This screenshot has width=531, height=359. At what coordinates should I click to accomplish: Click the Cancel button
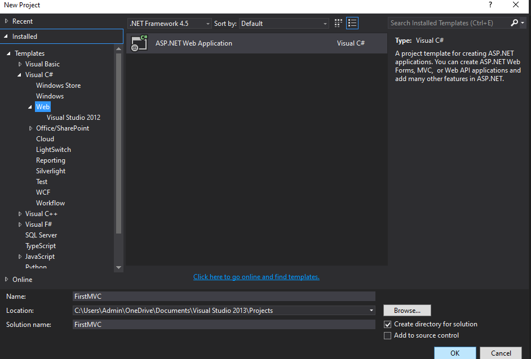[501, 353]
